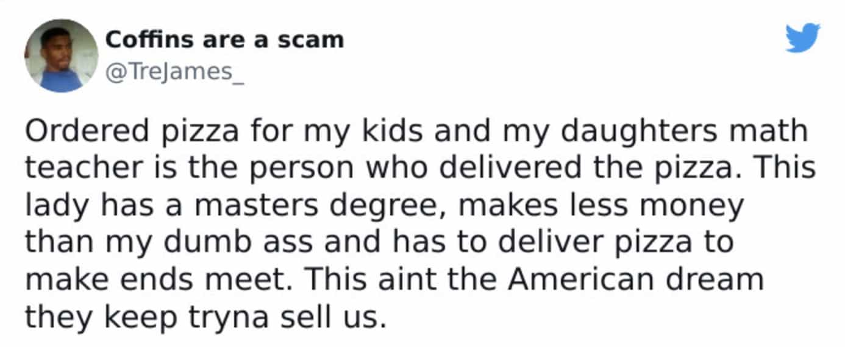This screenshot has height=347, width=845.
Task: Open the user's profile avatar photo
Action: [61, 55]
